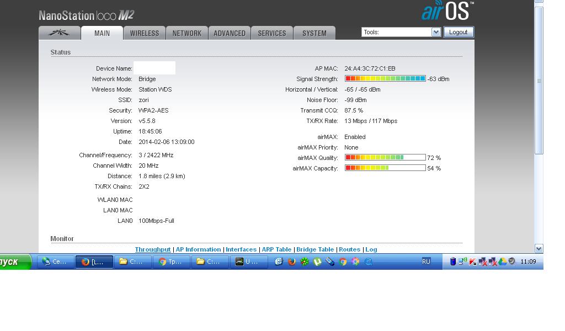Open the AP Information link
This screenshot has width=565, height=331.
198,249
